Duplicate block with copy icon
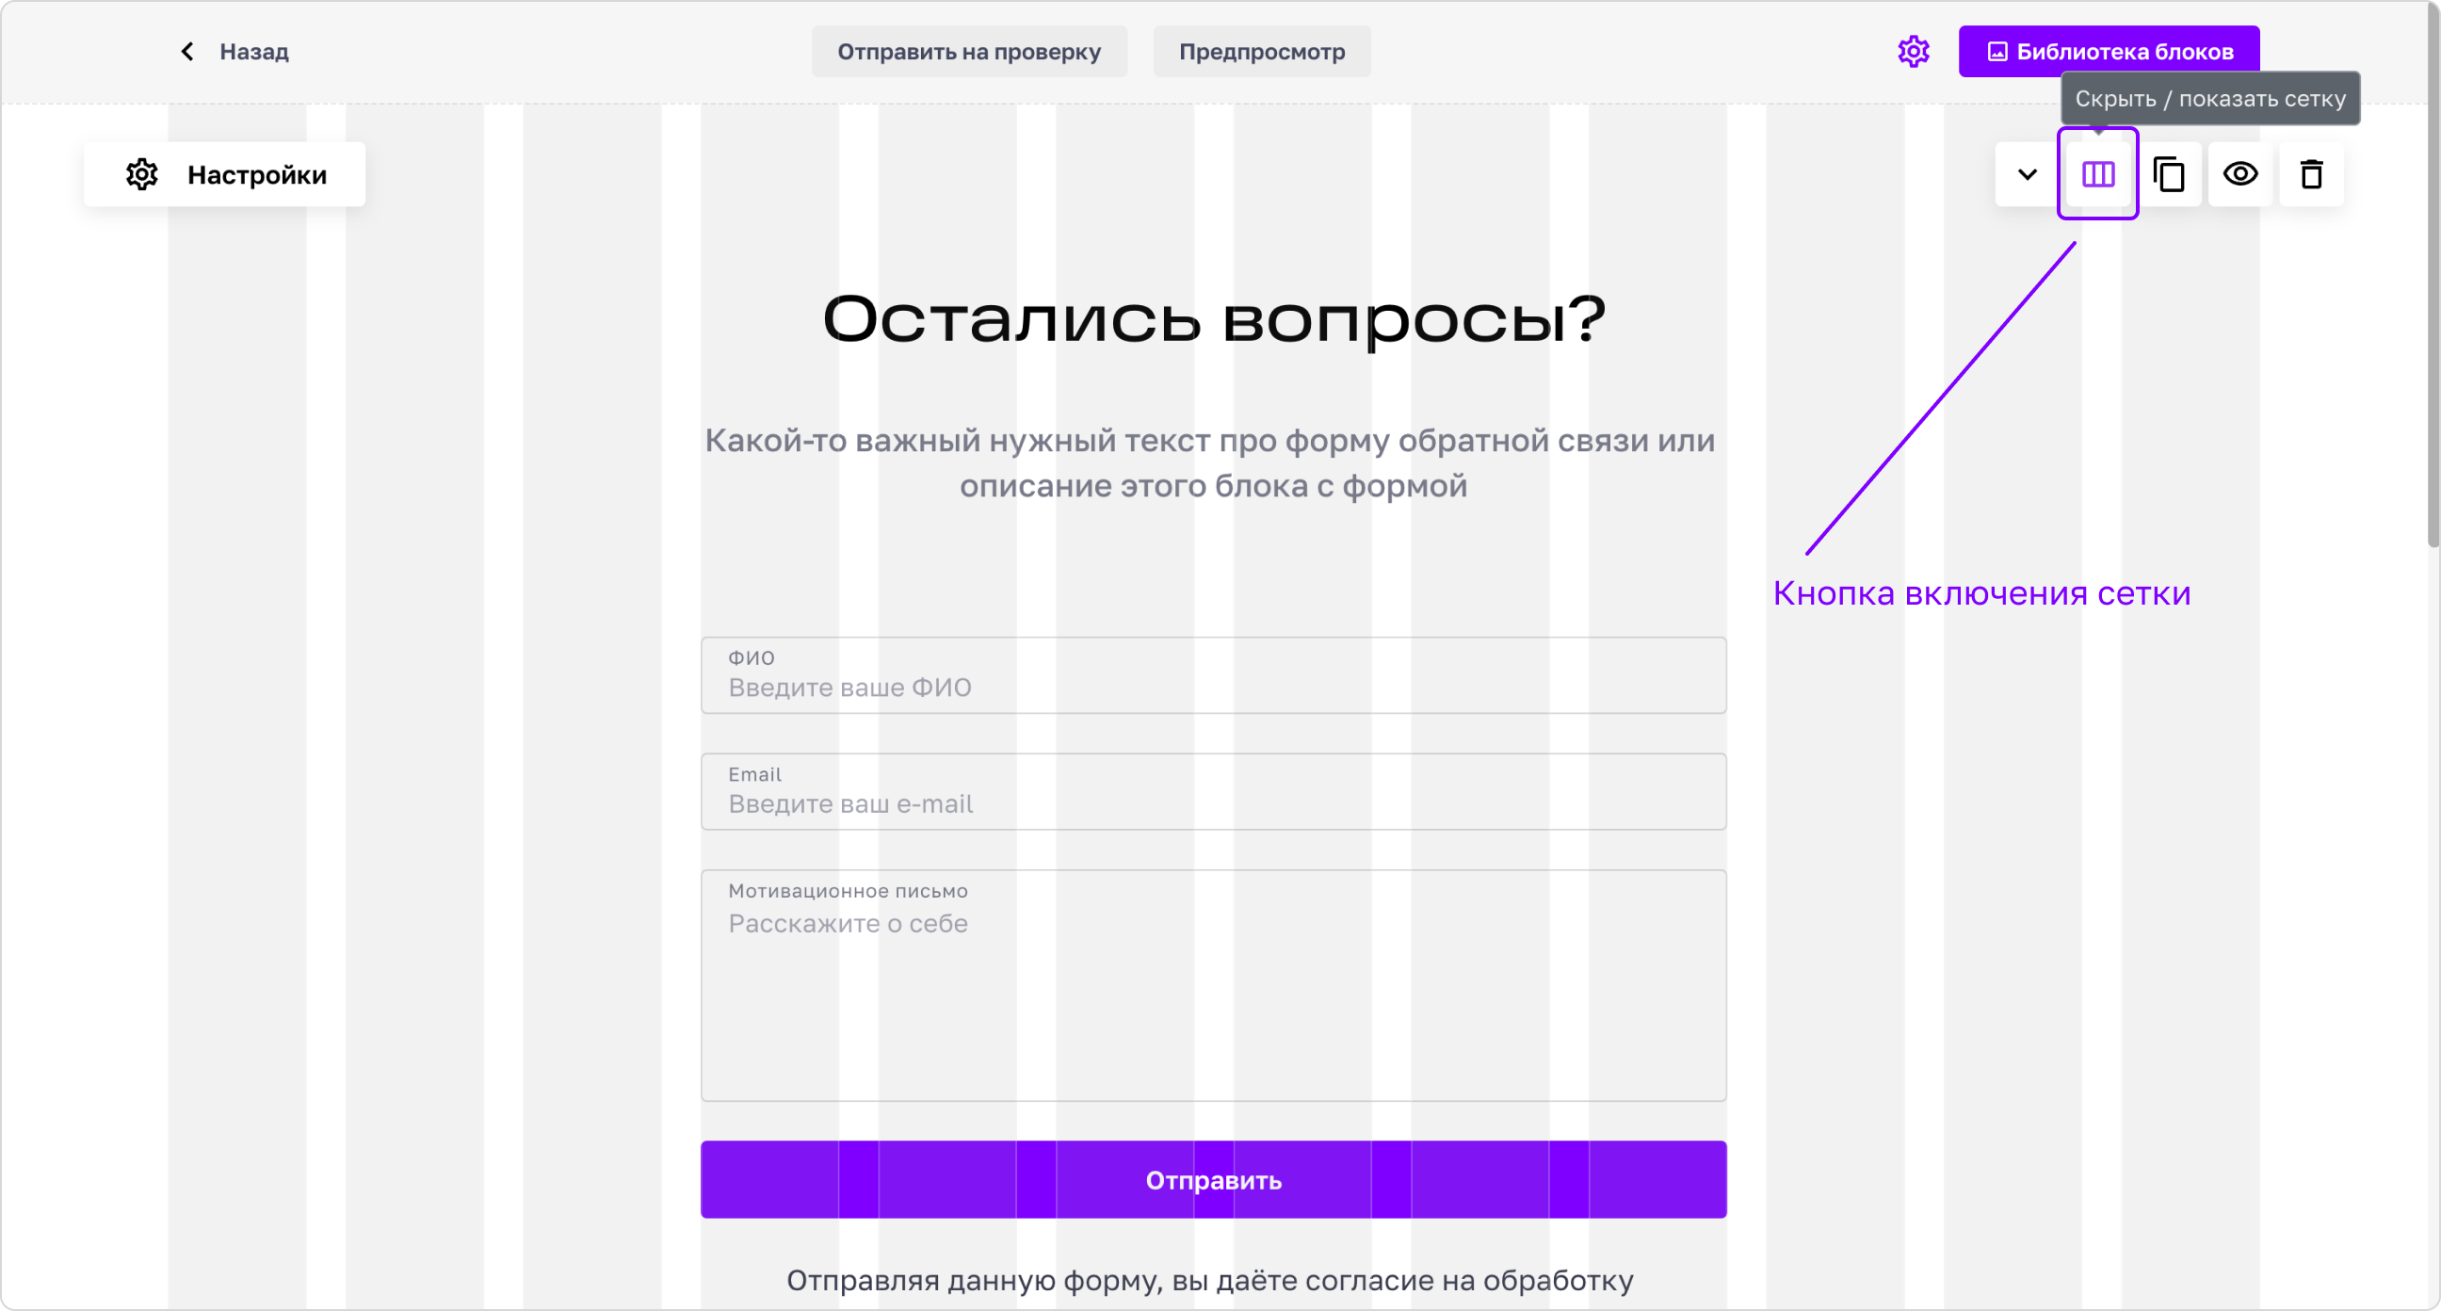This screenshot has width=2441, height=1311. [x=2169, y=174]
